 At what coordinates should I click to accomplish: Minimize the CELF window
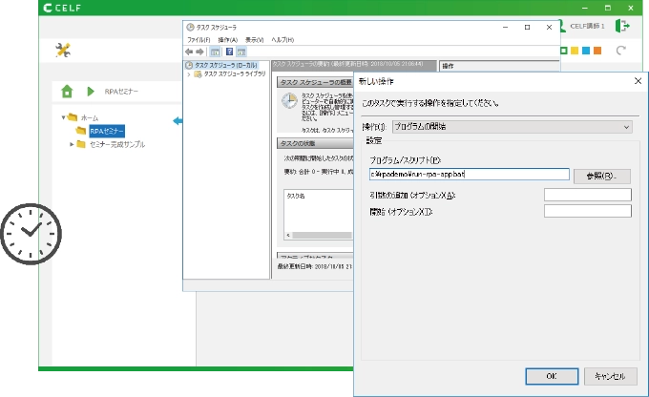point(584,8)
